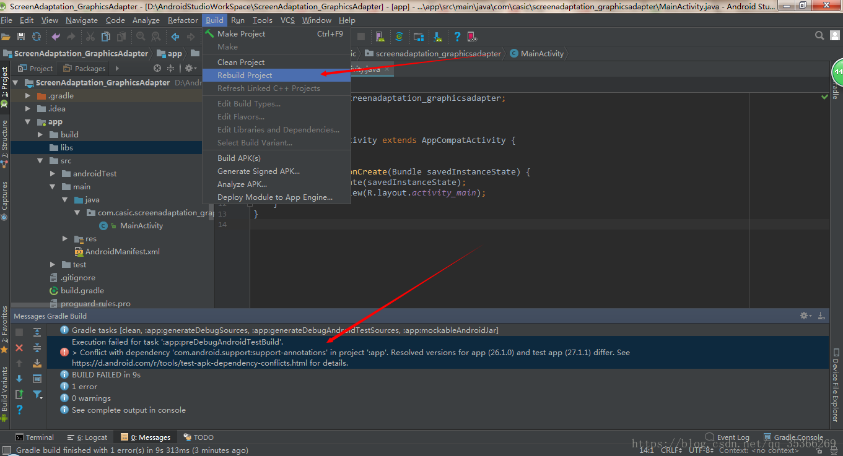Image resolution: width=843 pixels, height=456 pixels.
Task: Open Structure side tool window
Action: pos(5,144)
